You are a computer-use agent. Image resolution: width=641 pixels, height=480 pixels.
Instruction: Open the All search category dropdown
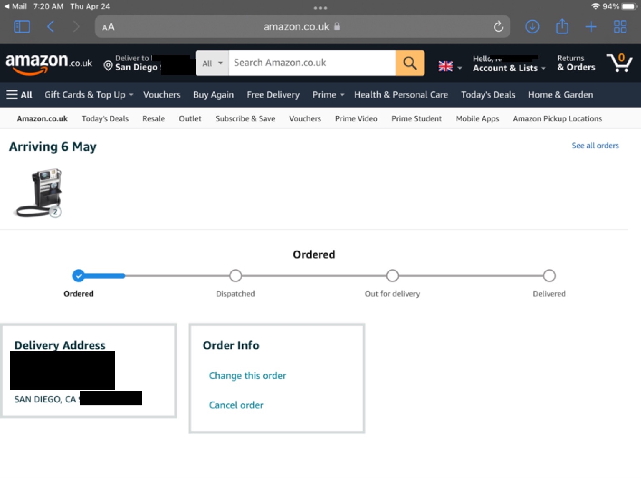(212, 63)
